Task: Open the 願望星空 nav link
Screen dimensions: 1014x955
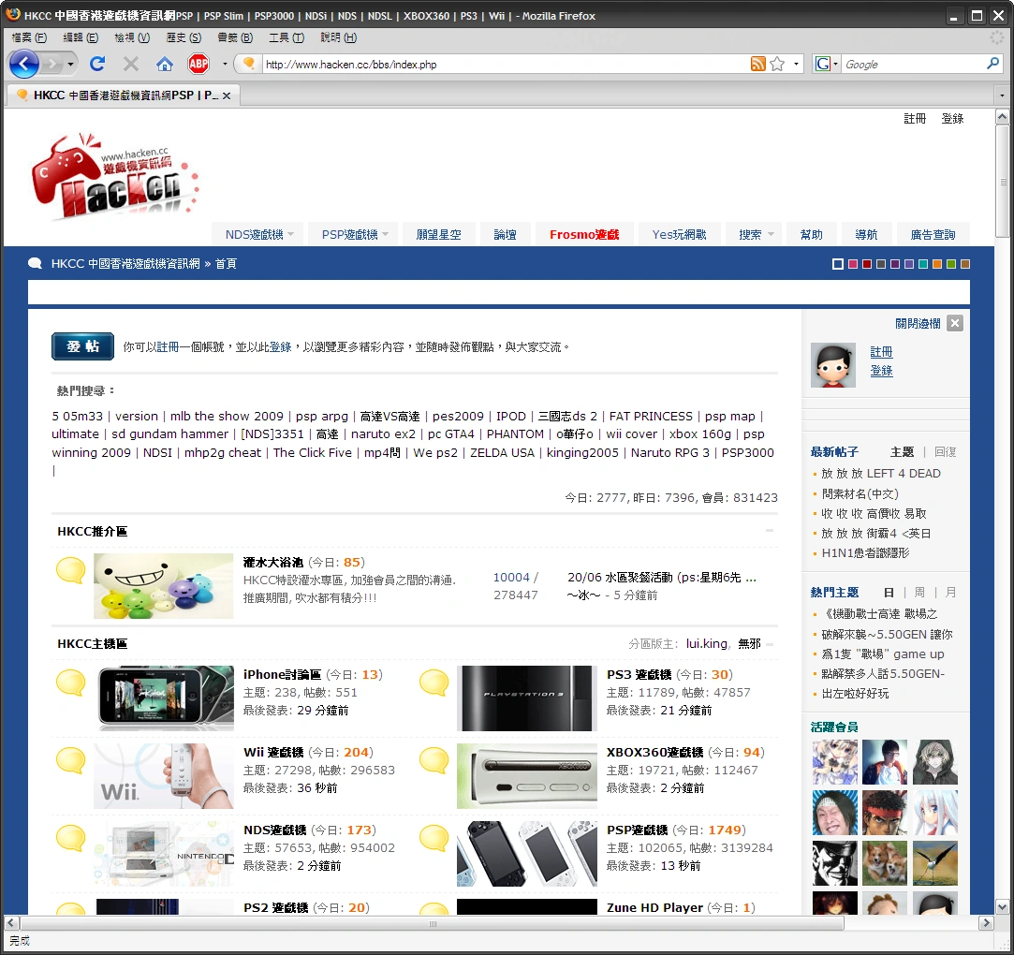Action: [438, 234]
